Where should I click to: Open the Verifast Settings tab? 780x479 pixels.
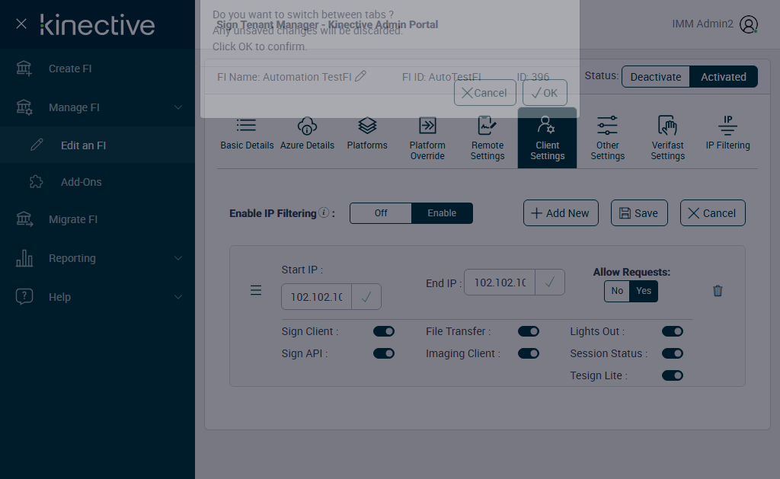point(667,139)
